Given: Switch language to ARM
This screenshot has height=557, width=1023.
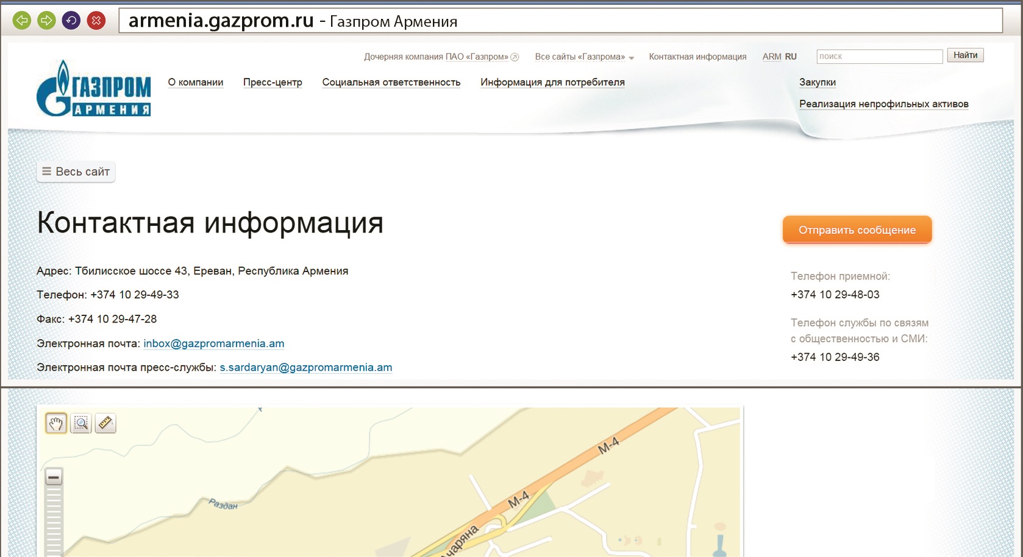Looking at the screenshot, I should click(x=772, y=57).
